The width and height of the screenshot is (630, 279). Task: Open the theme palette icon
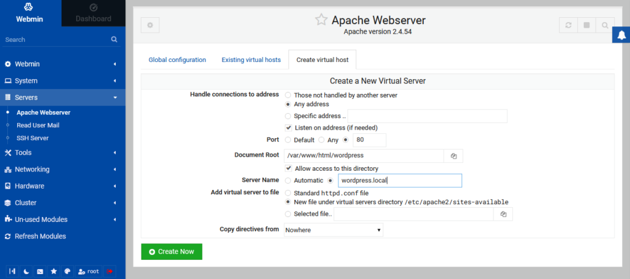68,271
